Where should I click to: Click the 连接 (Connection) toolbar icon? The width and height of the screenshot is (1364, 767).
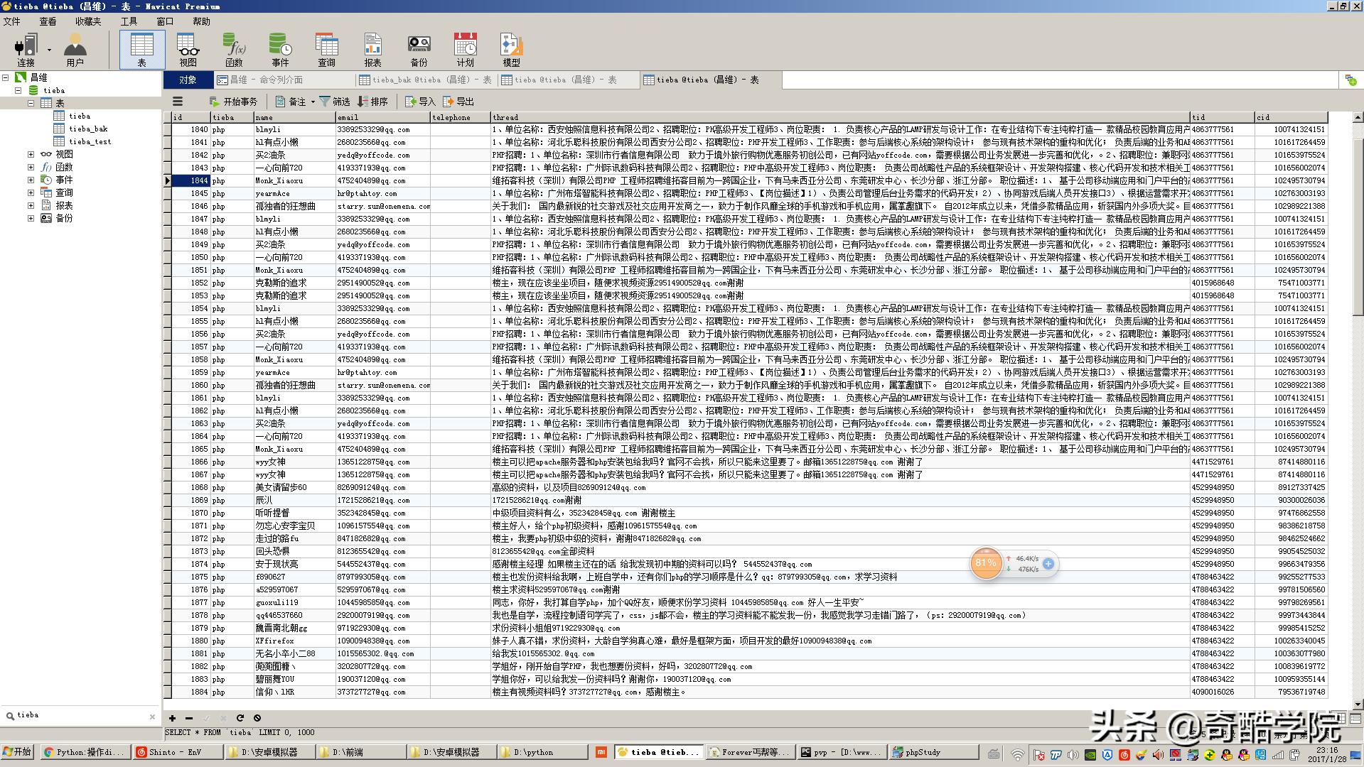[x=26, y=50]
